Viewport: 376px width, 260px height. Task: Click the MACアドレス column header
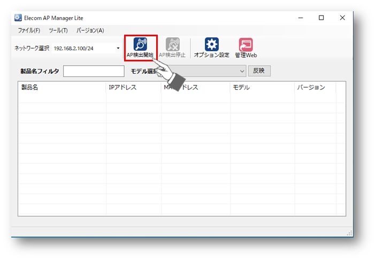click(x=196, y=88)
